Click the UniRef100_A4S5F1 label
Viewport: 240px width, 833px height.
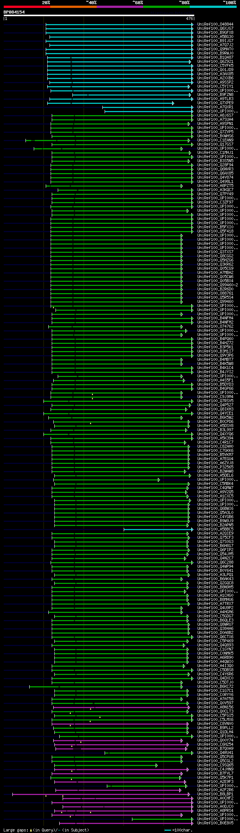tap(215, 380)
